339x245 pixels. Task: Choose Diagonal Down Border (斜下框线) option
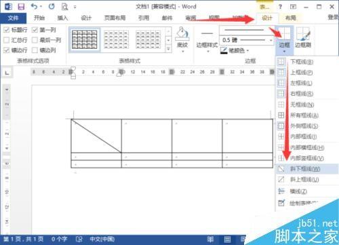point(307,169)
